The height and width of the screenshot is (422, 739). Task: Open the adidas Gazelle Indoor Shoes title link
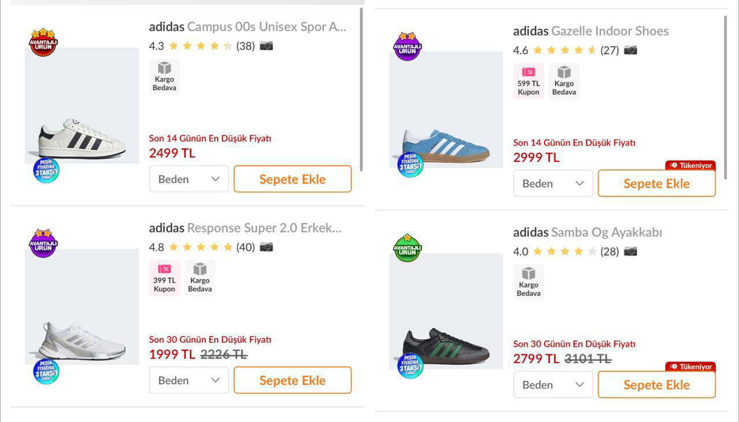point(591,31)
